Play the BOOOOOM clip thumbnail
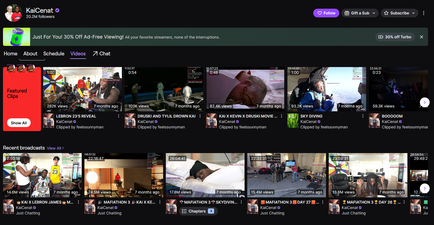The width and height of the screenshot is (434, 225). pos(398,89)
